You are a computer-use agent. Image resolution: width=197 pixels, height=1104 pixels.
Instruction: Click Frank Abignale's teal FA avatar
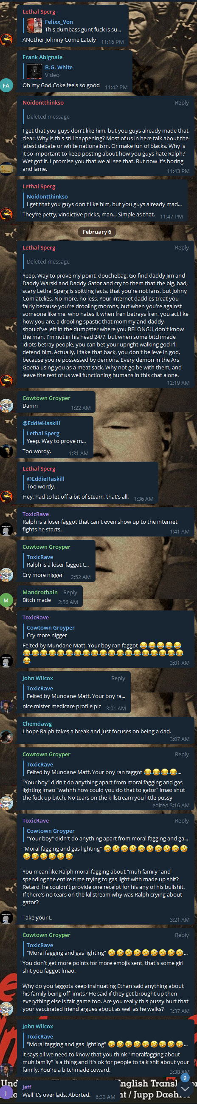(6, 85)
